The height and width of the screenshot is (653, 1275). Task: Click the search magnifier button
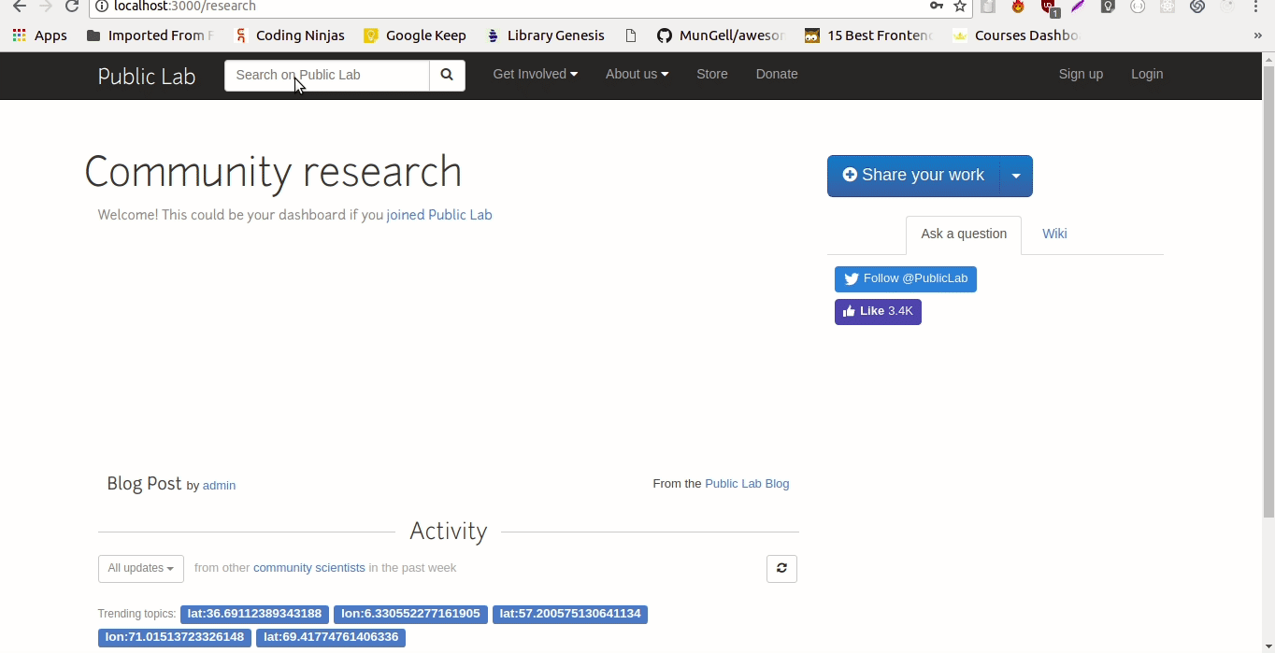447,75
